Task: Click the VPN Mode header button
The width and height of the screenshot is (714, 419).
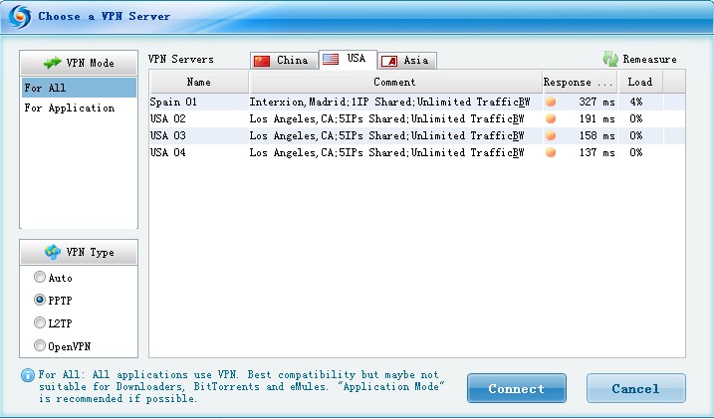Action: 79,63
